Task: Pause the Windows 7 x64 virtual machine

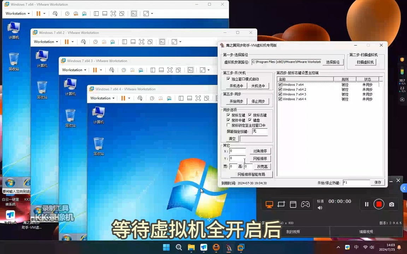Action: [x=39, y=13]
